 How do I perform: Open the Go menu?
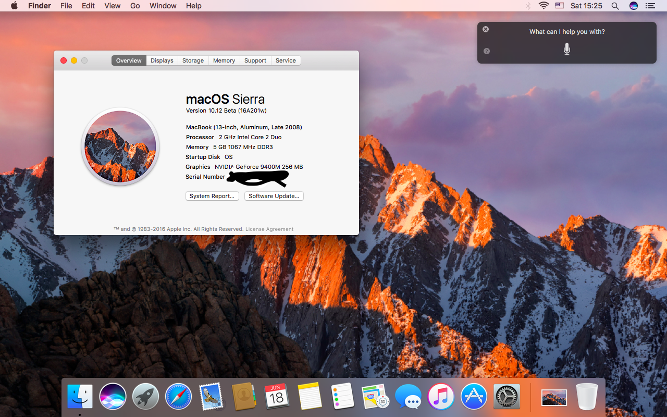[x=135, y=6]
